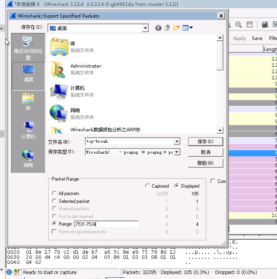Click Save in the Wireshark filter bar
The width and height of the screenshot is (277, 279).
[x=257, y=38]
